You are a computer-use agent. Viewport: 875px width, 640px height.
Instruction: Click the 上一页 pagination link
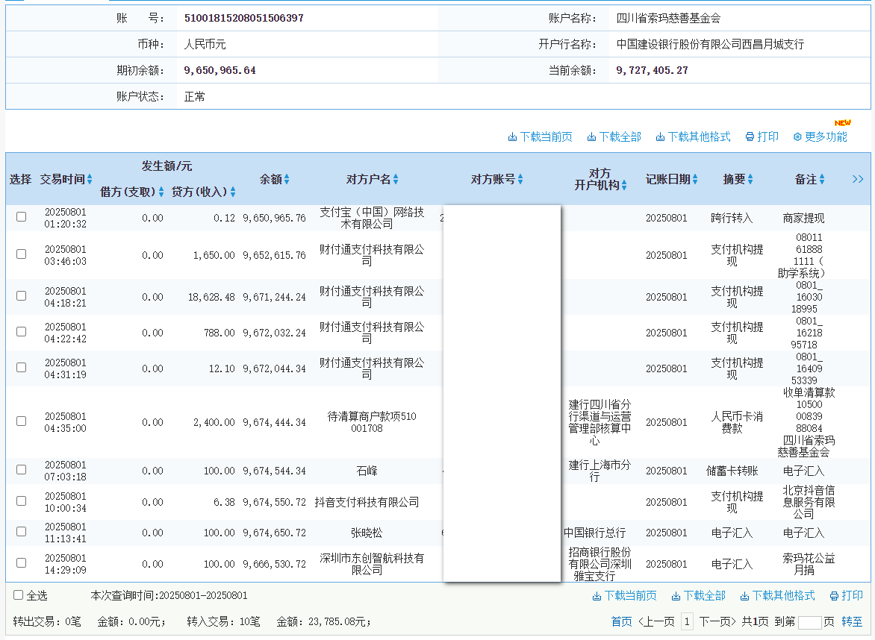click(656, 621)
